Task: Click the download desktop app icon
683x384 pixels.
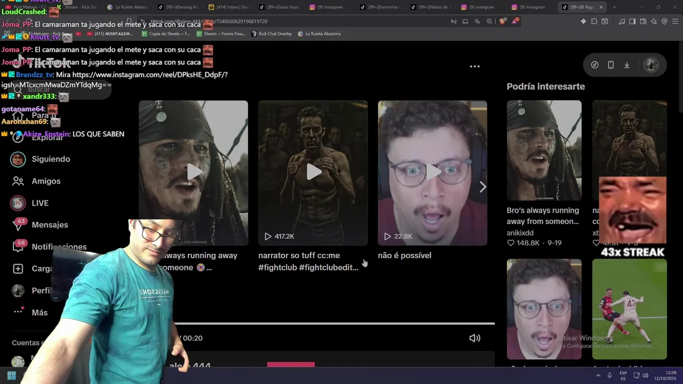Action: pos(627,65)
